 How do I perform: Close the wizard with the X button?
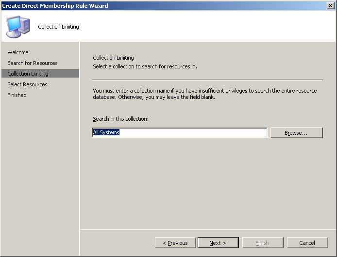coord(330,6)
